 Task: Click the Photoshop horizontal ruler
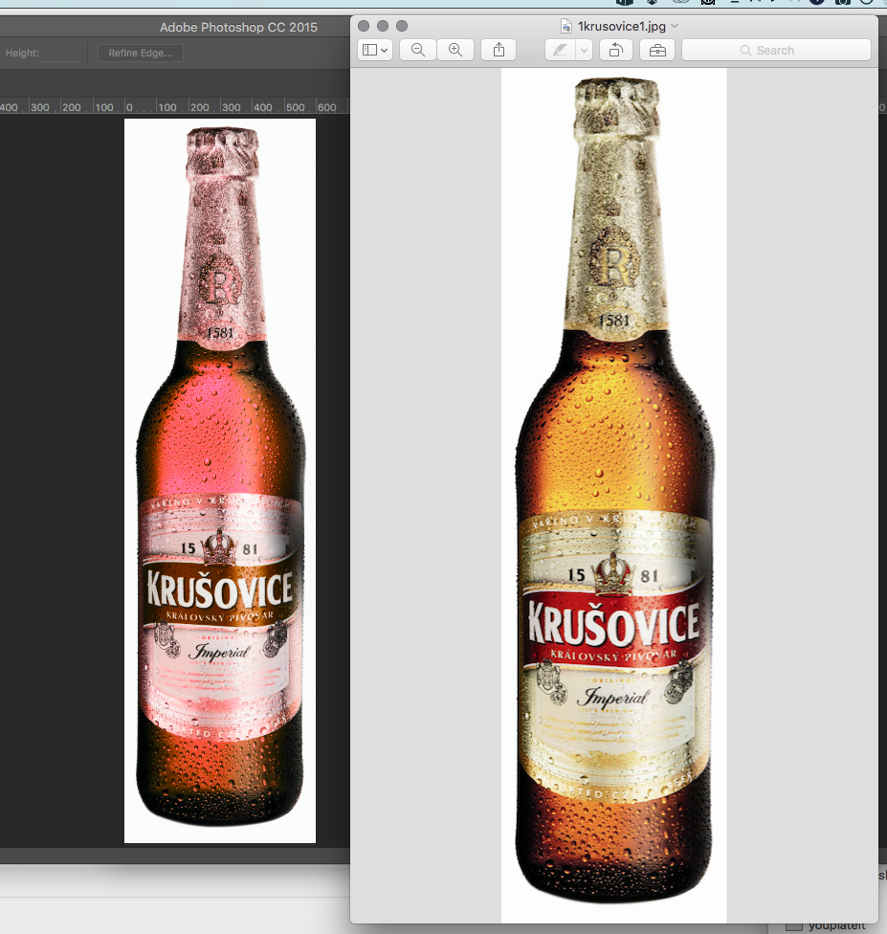[x=174, y=106]
